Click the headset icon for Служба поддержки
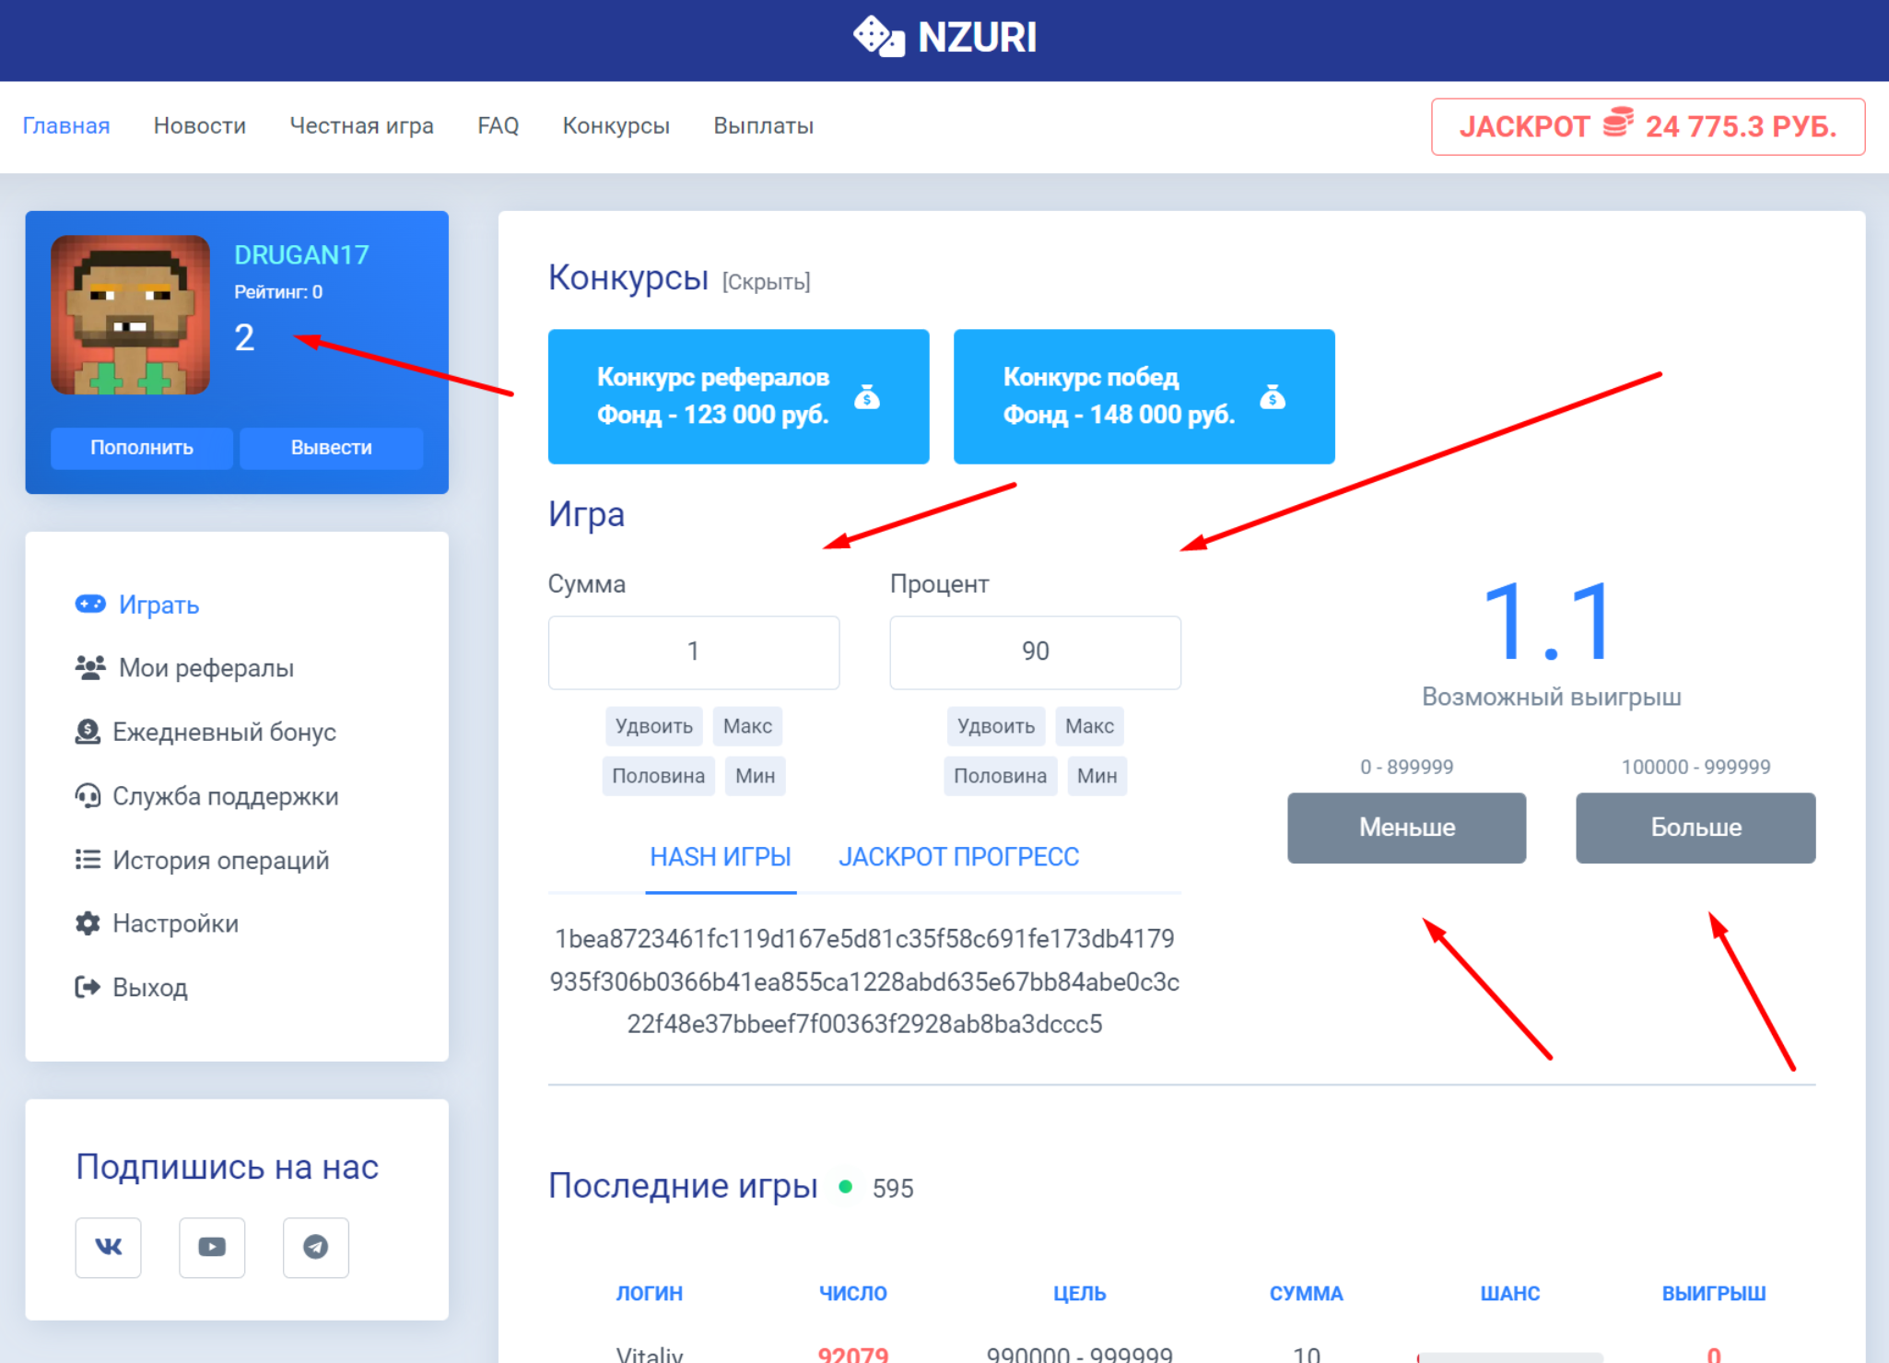Image resolution: width=1889 pixels, height=1363 pixels. (x=88, y=795)
